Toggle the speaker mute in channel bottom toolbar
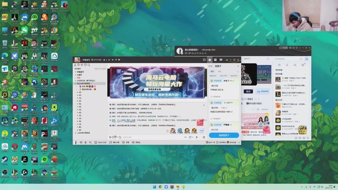338x190 pixels. (81, 142)
